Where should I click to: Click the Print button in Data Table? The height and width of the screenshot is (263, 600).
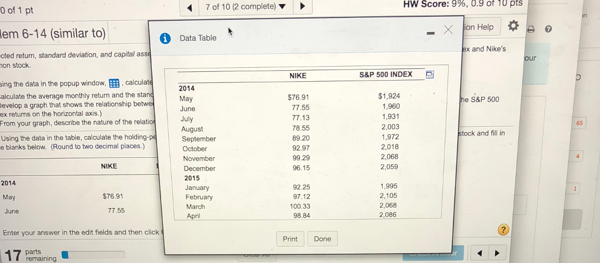click(x=290, y=239)
